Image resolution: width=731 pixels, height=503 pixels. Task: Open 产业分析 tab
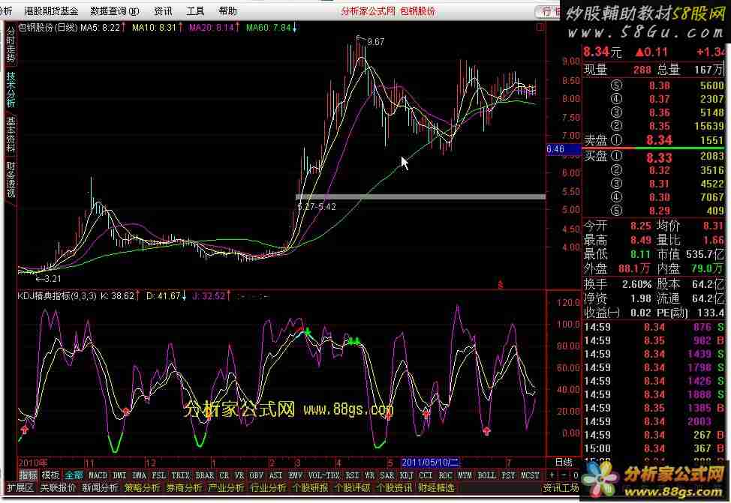pos(226,487)
